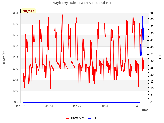Click the 50 RH tick label
Image resolution: width=164 pixels, height=123 pixels.
(152, 34)
